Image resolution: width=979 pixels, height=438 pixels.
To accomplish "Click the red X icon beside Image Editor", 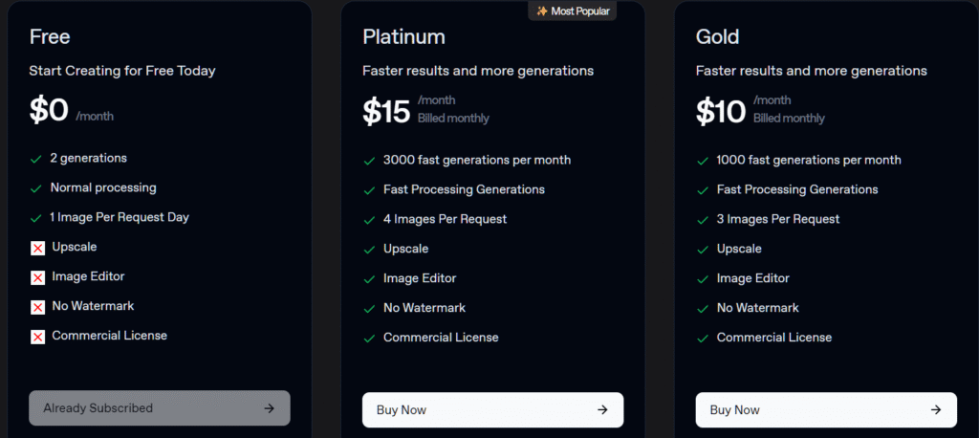I will click(x=38, y=277).
